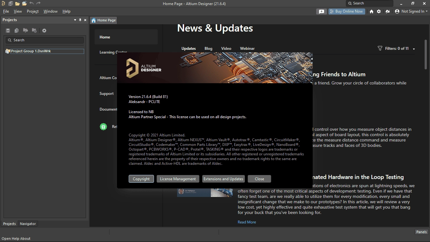Open Extensions and Updates from About dialog
The width and height of the screenshot is (430, 242).
(x=223, y=179)
